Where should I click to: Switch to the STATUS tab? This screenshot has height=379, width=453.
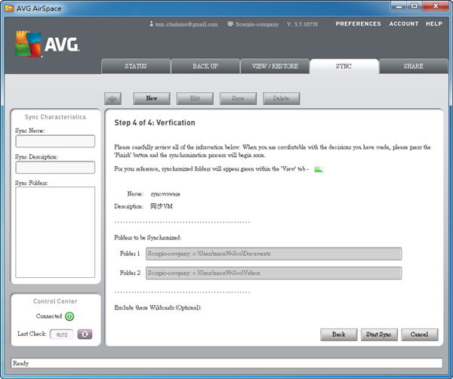click(x=135, y=66)
